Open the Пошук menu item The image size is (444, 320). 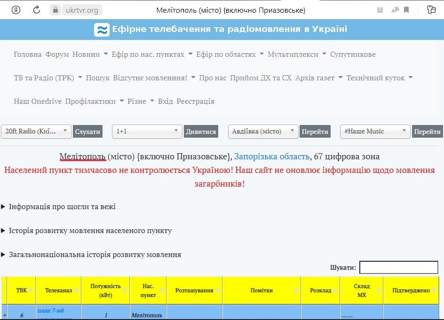tap(98, 78)
